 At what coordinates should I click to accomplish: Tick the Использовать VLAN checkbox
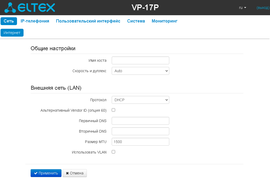tap(113, 152)
